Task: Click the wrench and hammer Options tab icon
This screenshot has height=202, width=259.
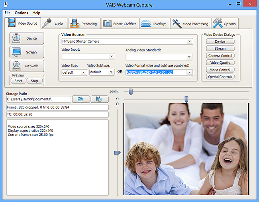Action: point(218,23)
